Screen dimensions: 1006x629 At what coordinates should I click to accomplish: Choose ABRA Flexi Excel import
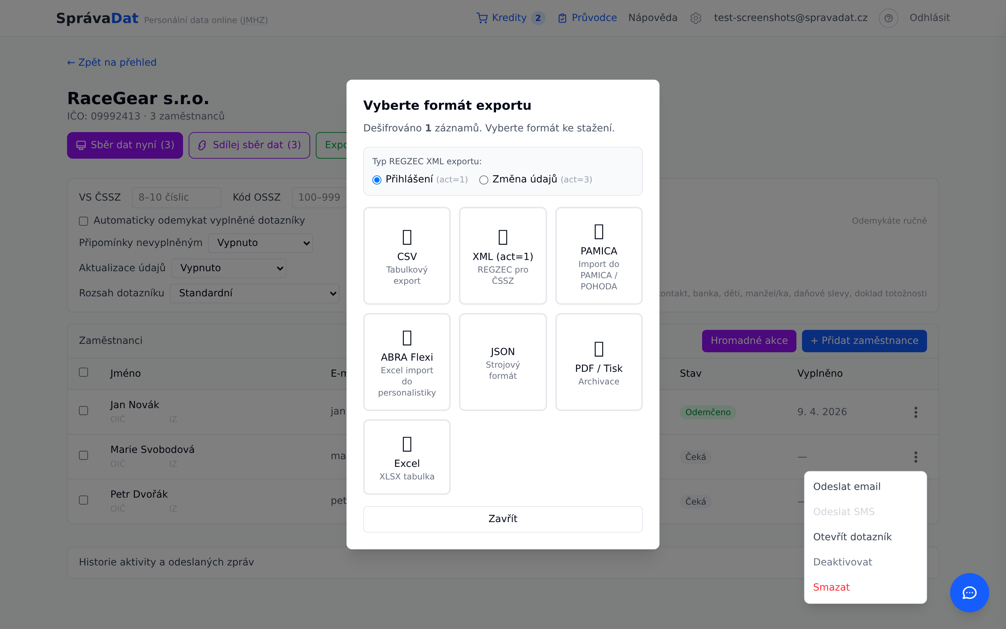[x=407, y=362]
